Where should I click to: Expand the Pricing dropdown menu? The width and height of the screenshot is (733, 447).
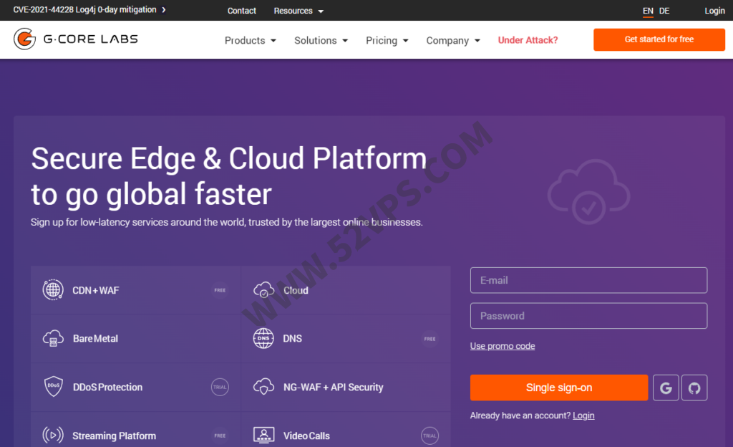pyautogui.click(x=387, y=41)
